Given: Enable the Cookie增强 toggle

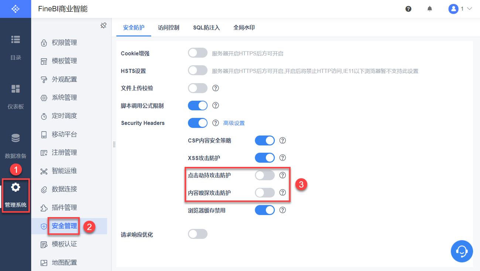Looking at the screenshot, I should [x=198, y=53].
